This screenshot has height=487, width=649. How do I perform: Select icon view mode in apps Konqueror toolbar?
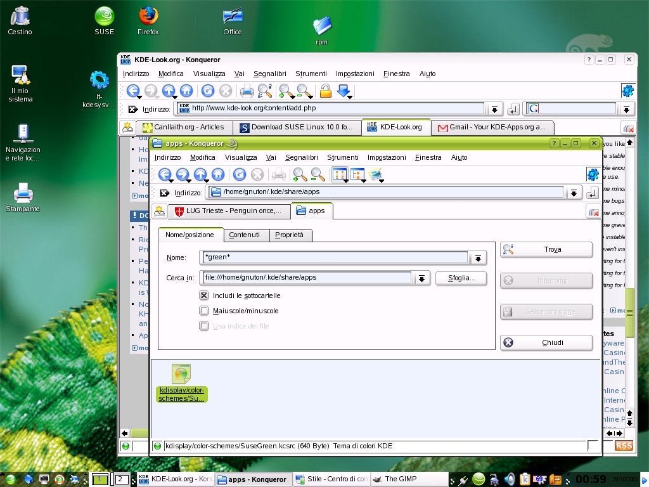click(340, 174)
